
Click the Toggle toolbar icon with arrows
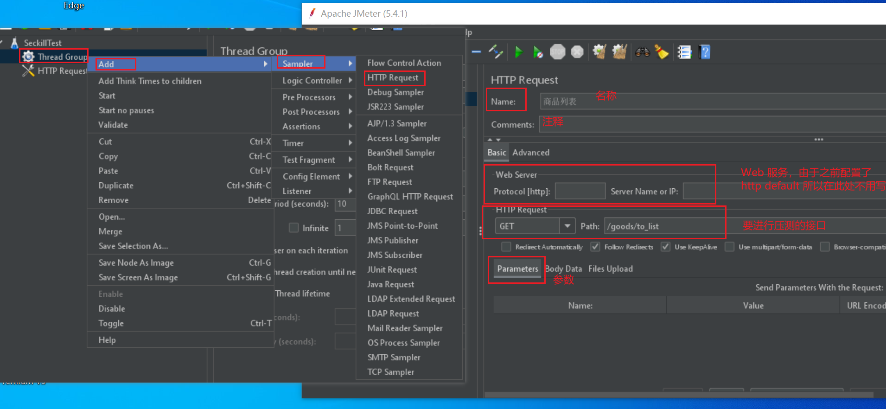coord(496,52)
